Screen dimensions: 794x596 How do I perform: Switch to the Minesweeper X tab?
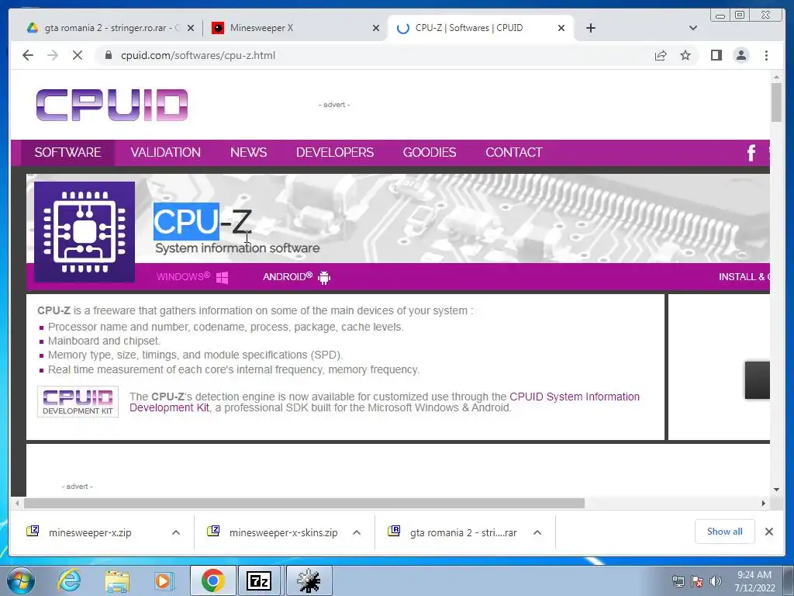[x=295, y=28]
